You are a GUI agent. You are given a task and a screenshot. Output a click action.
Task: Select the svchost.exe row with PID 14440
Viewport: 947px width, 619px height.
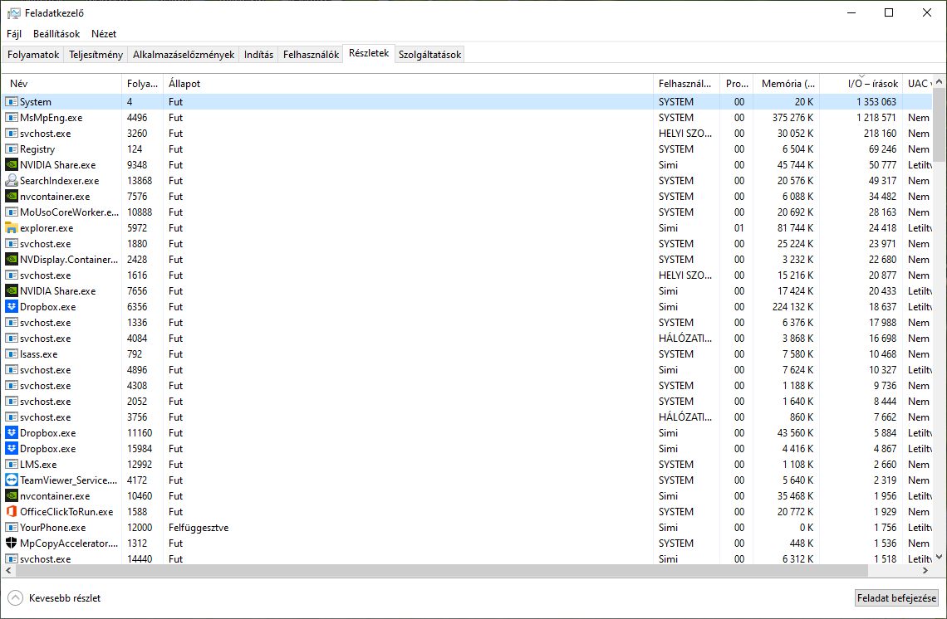click(x=468, y=558)
